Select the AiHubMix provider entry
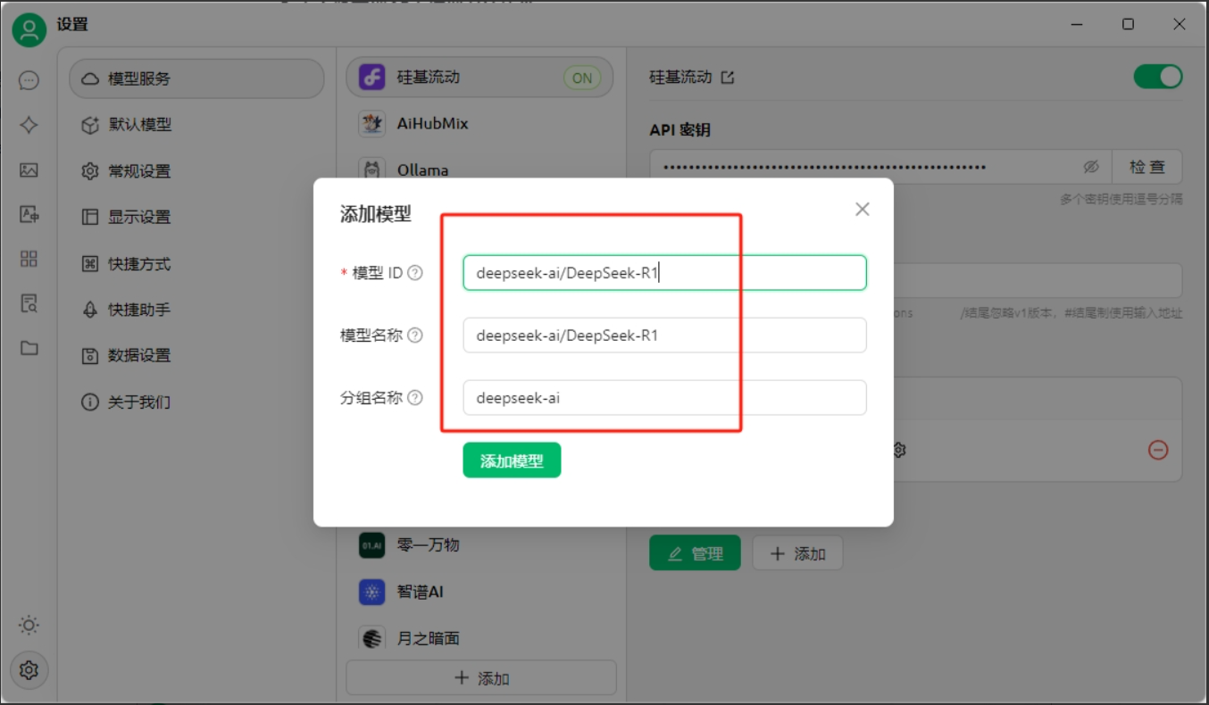Image resolution: width=1209 pixels, height=705 pixels. 479,123
